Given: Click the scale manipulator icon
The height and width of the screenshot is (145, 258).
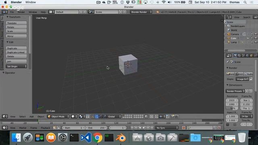Looking at the screenshot, I should (x=104, y=116).
